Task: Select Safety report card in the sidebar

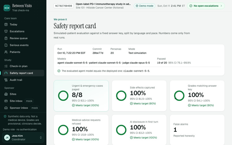Action: coord(23,73)
